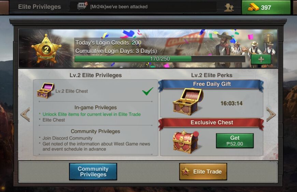Viewport: 297px width, 192px height.
Task: Open the Mr24k attacked chat message
Action: tap(119, 7)
